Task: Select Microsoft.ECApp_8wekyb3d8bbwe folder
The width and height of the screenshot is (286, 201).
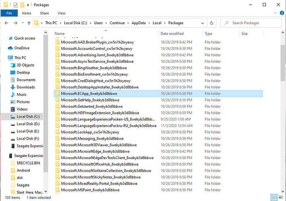Action: [x=158, y=93]
